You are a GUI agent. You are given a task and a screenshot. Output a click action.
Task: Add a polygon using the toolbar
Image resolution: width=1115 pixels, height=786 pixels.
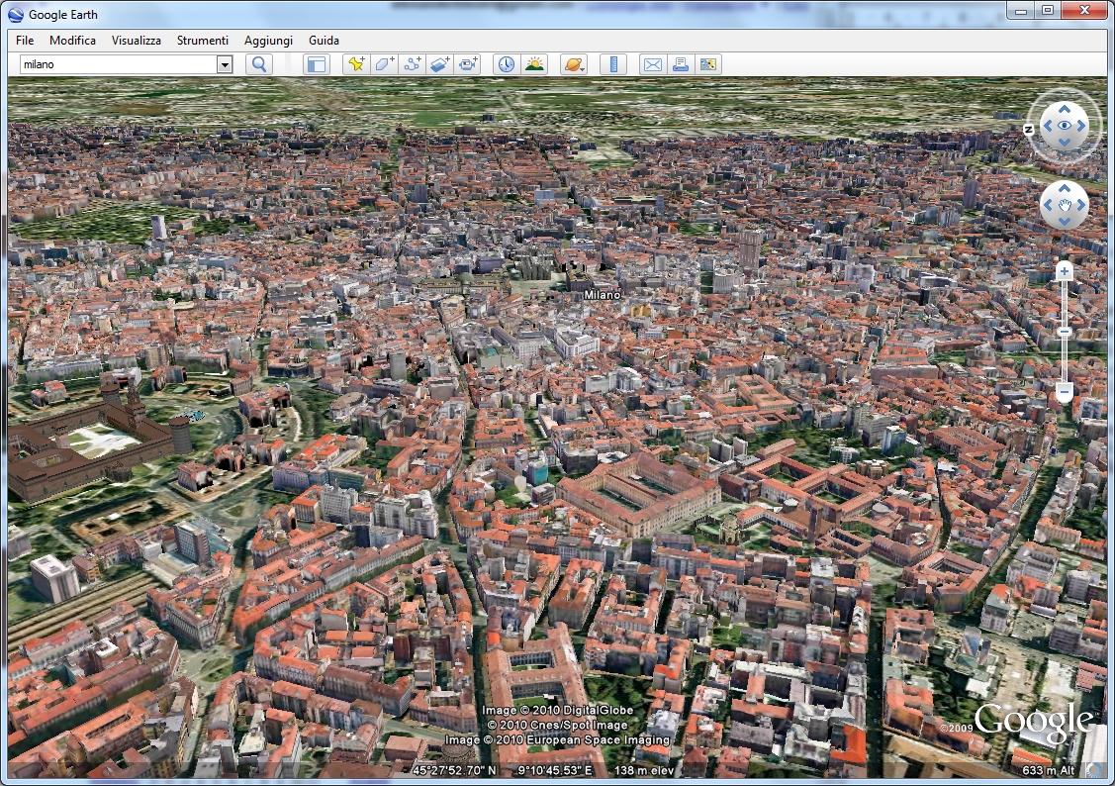click(384, 64)
